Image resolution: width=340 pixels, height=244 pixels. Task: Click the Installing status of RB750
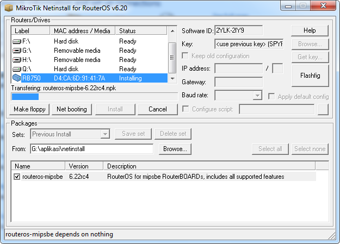coord(131,78)
